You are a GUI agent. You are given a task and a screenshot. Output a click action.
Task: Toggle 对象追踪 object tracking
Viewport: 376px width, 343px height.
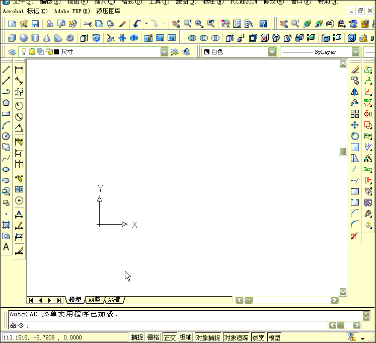[237, 337]
